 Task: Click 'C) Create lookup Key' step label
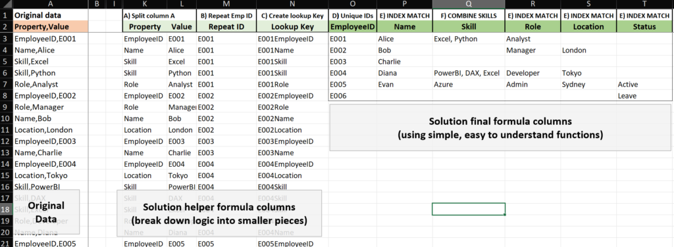coord(292,16)
